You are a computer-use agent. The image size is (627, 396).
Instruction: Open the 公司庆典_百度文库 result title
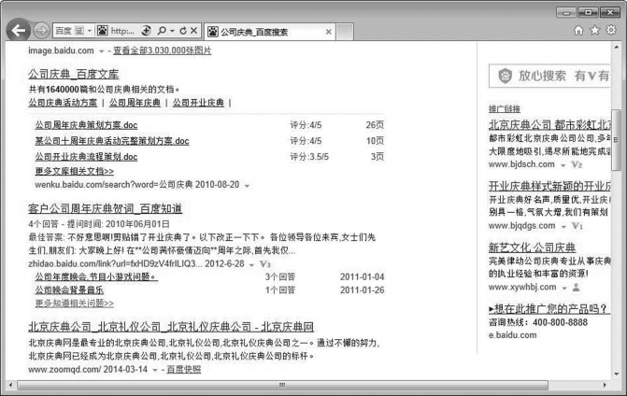[x=74, y=75]
